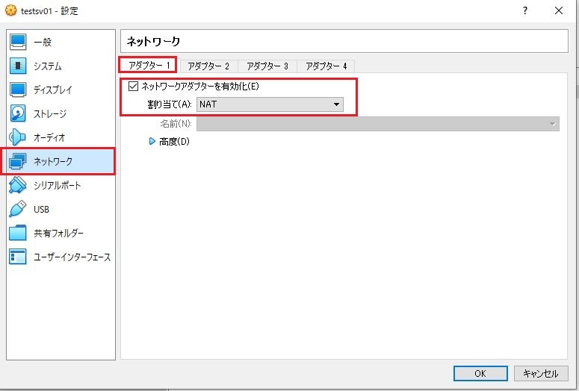Viewport: 579px width, 391px height.
Task: Open the 割り当て(A) NAT dropdown
Action: [x=270, y=104]
